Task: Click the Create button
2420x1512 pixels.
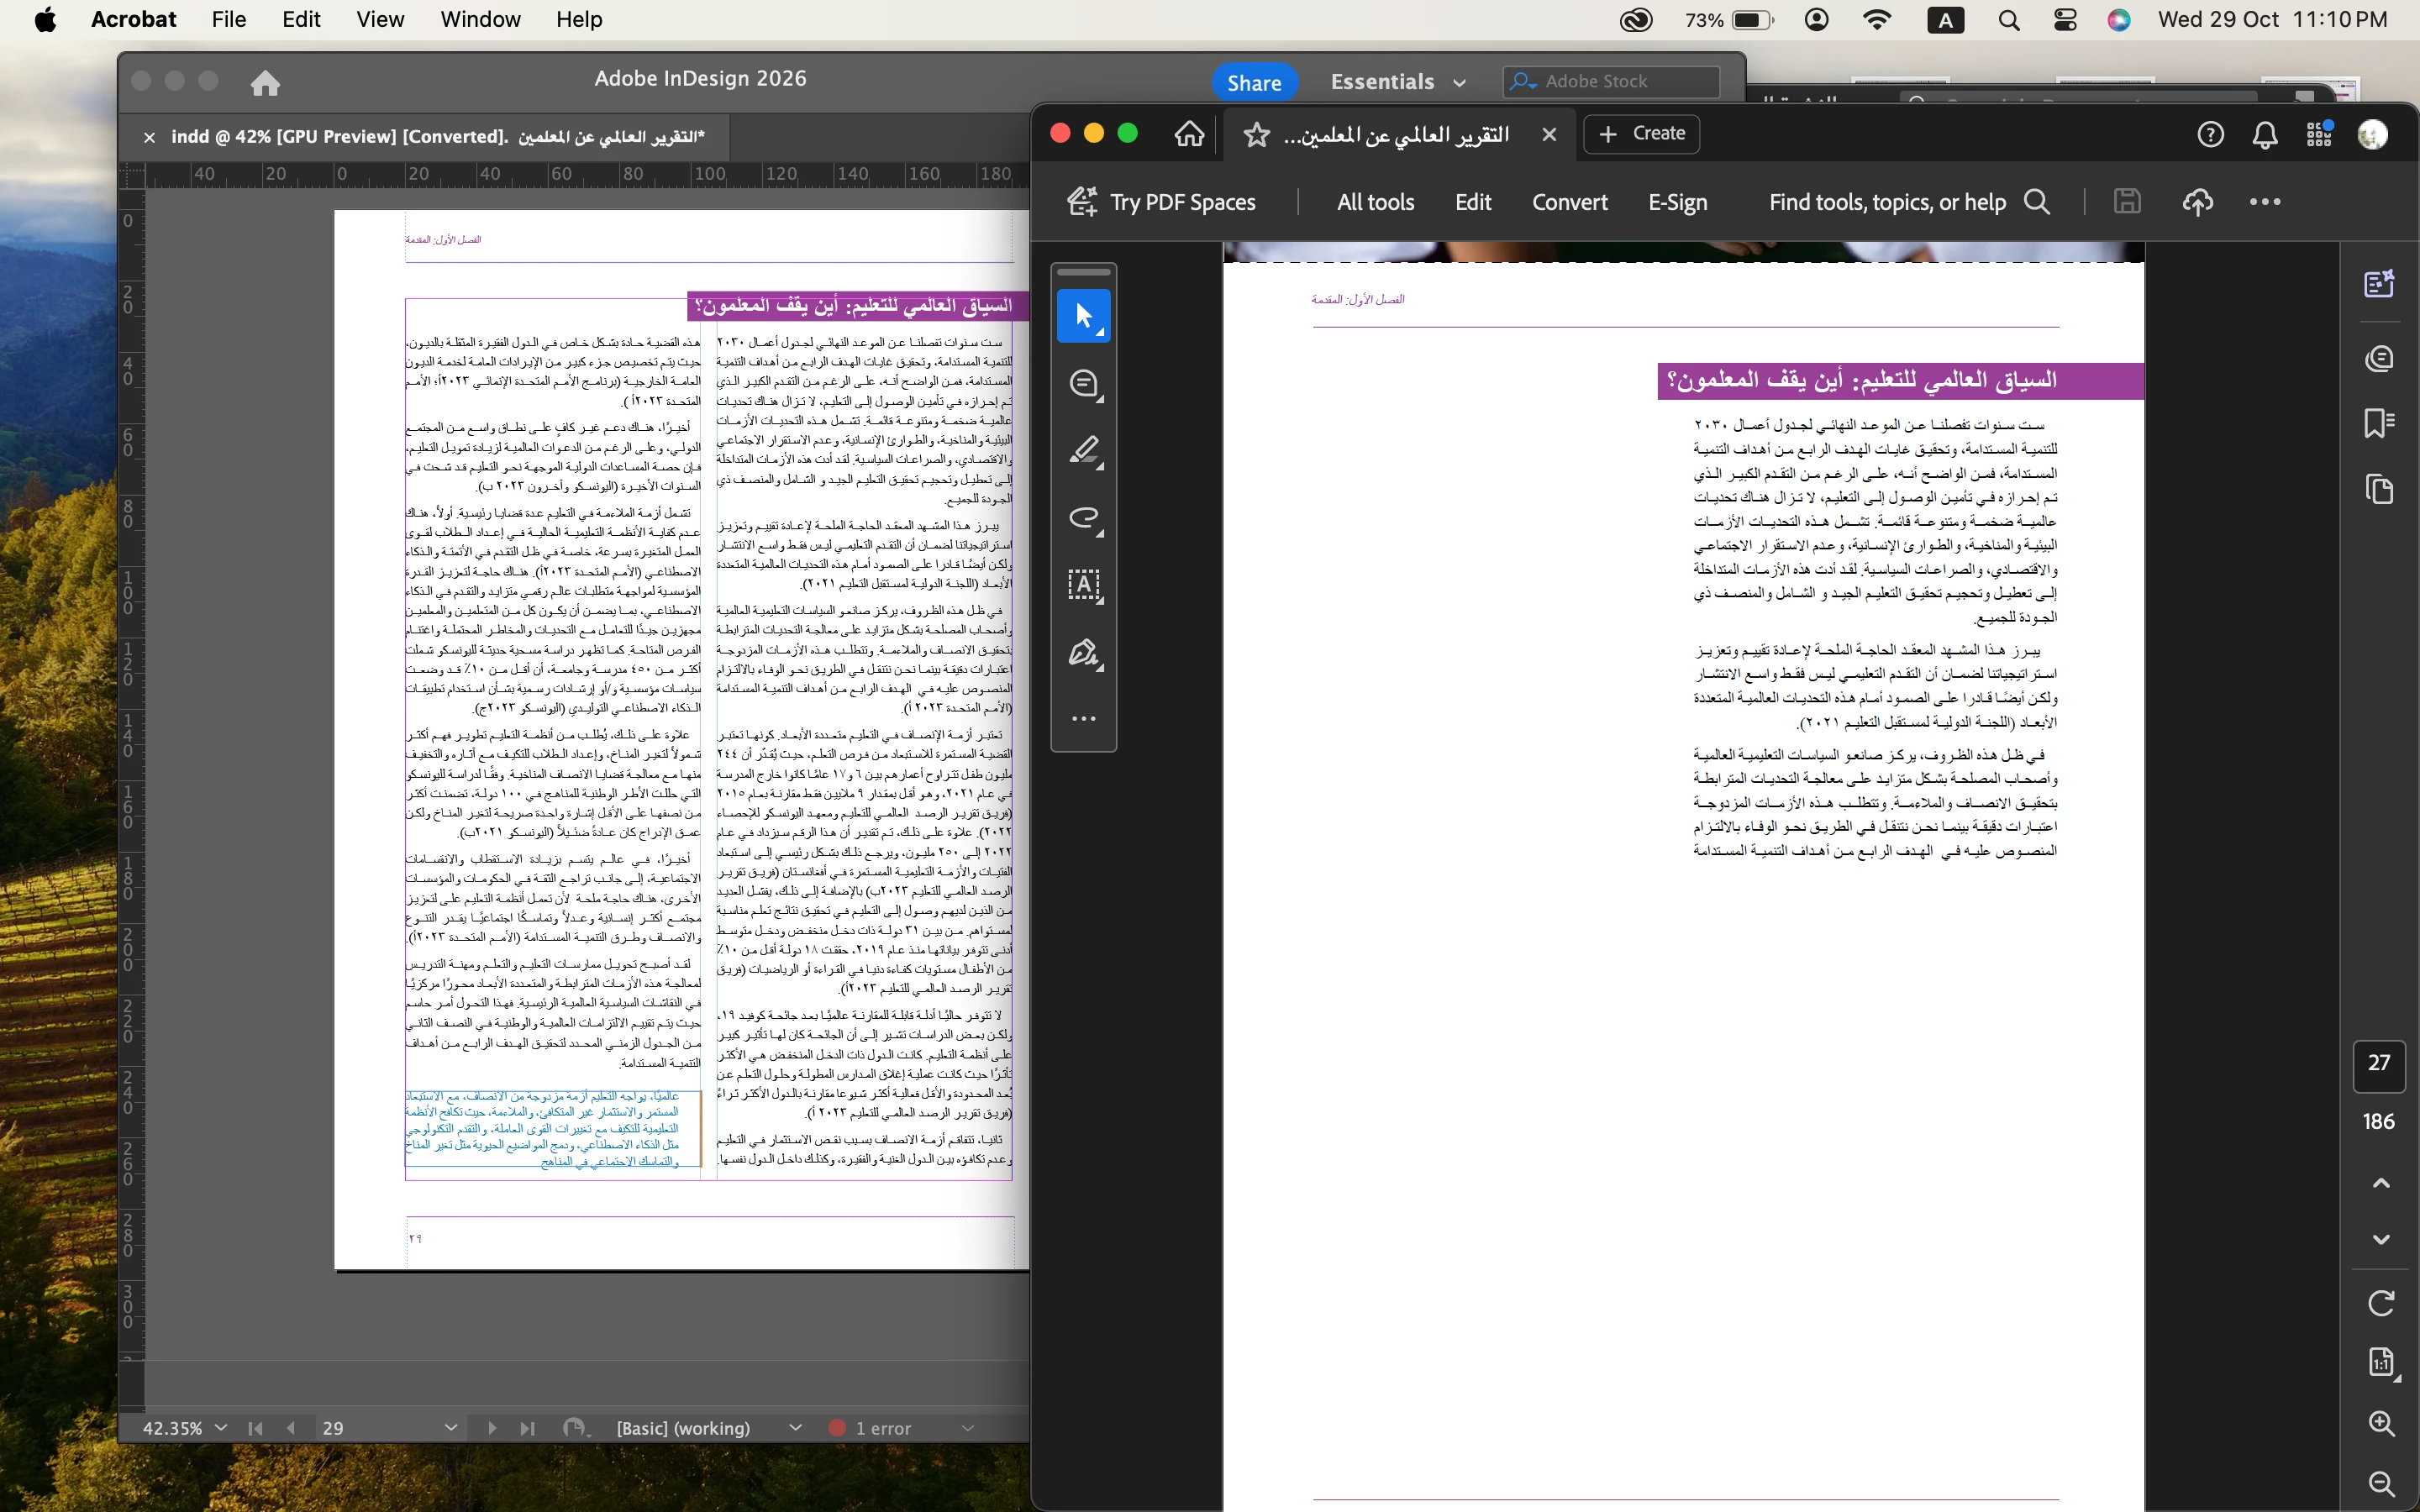Action: click(1641, 133)
